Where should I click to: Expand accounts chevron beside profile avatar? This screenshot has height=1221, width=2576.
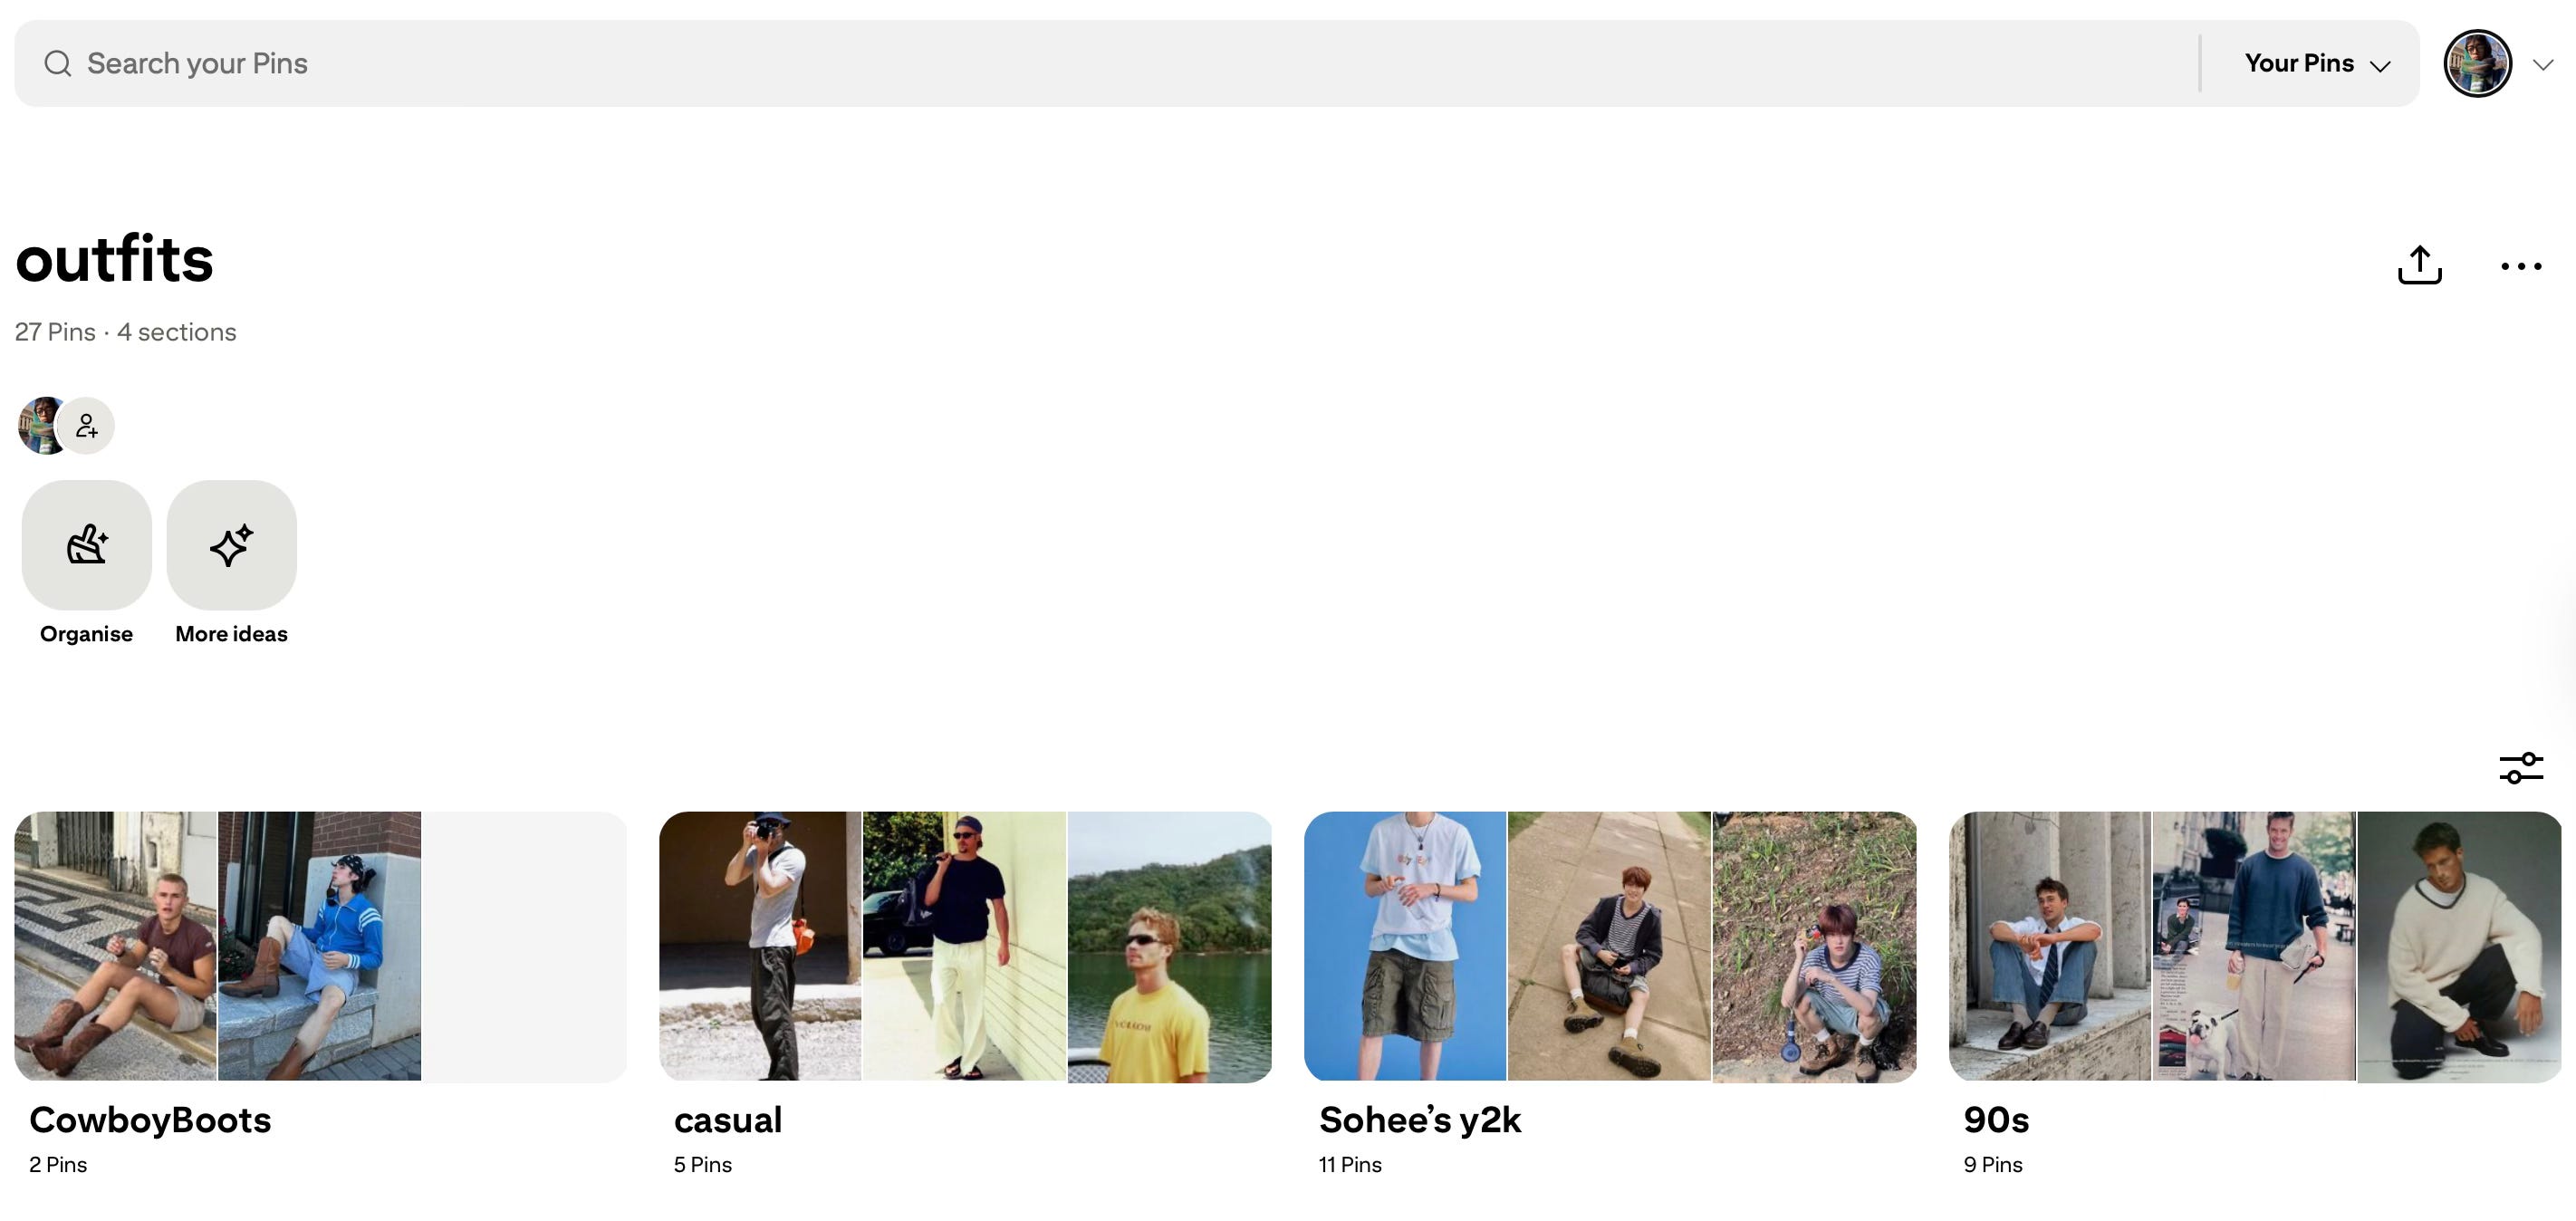click(x=2543, y=65)
